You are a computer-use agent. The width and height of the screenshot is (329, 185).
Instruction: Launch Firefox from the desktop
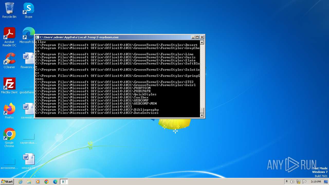[x=9, y=111]
